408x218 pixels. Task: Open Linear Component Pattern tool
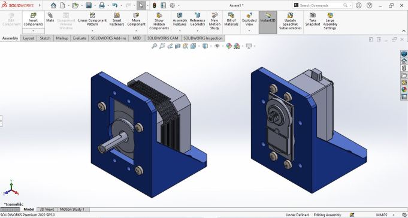click(92, 19)
